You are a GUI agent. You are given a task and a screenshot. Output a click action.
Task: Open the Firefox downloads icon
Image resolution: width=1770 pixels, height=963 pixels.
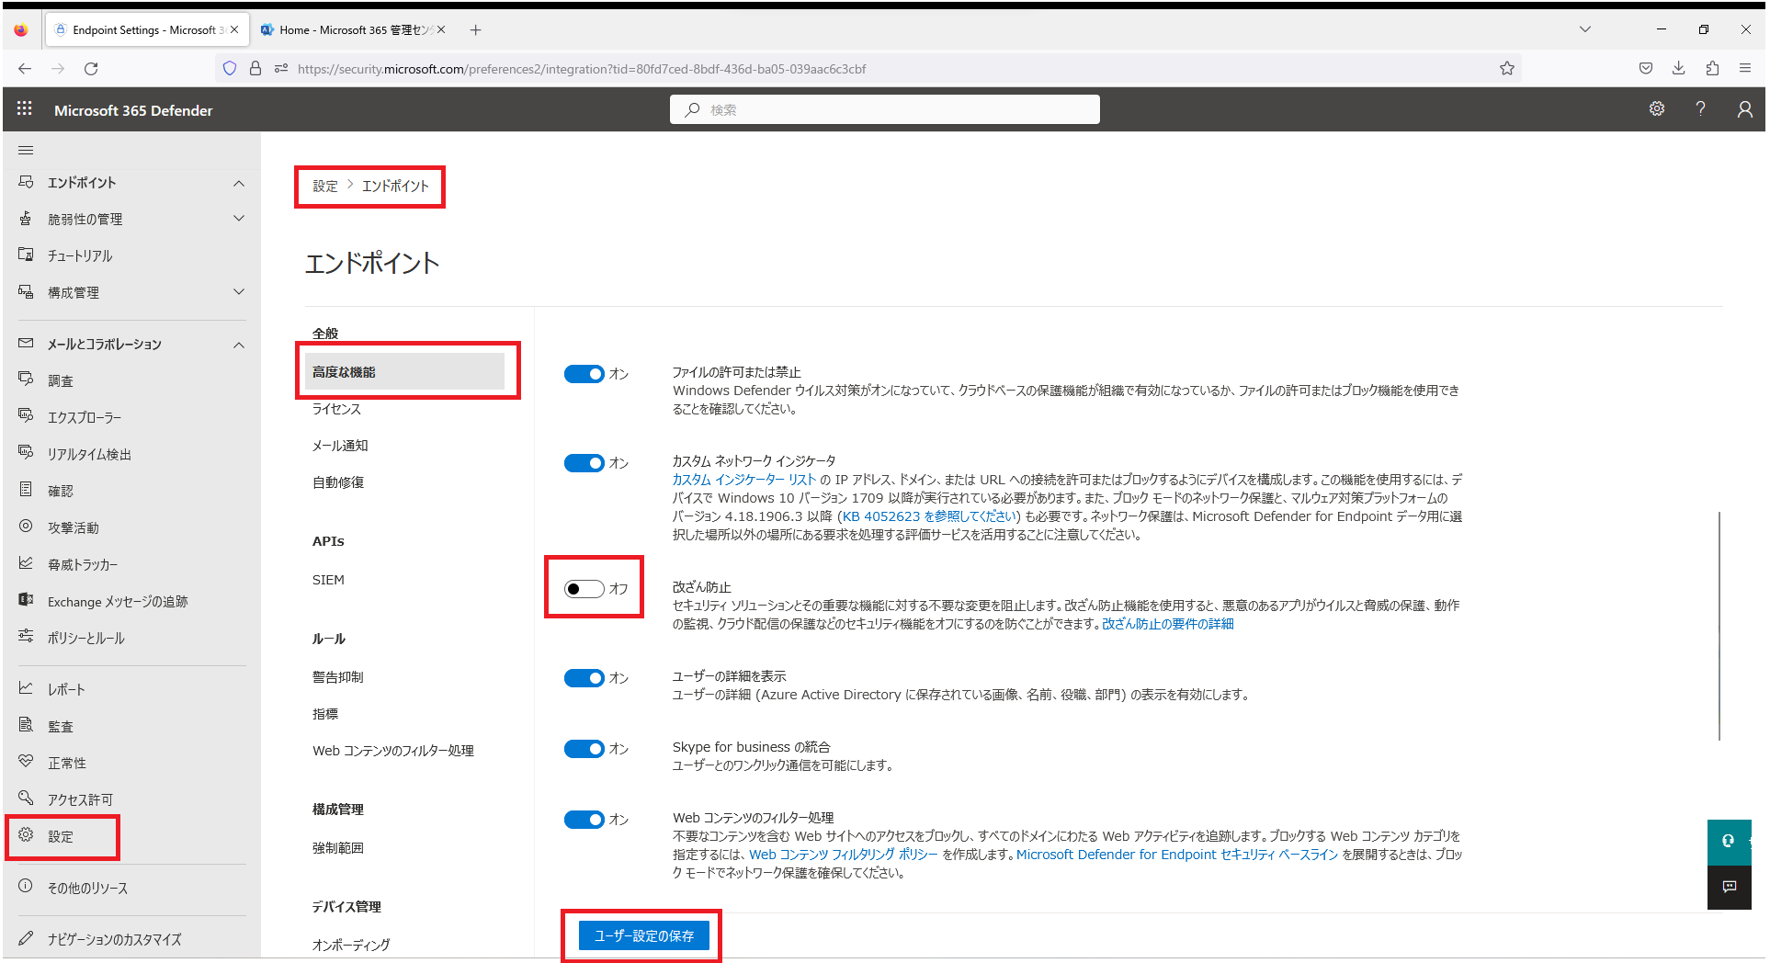(x=1679, y=68)
